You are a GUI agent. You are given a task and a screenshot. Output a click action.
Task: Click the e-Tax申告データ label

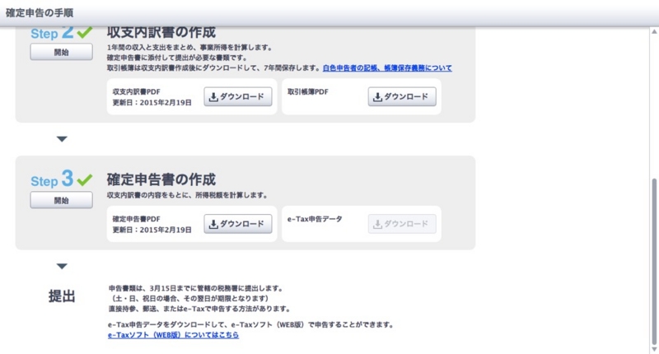315,219
